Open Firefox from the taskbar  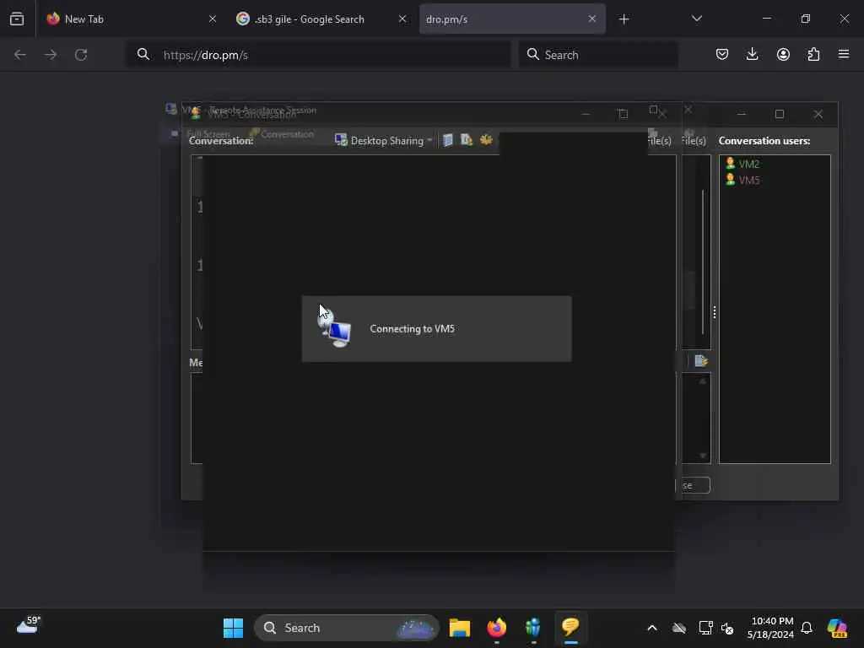[x=496, y=628]
